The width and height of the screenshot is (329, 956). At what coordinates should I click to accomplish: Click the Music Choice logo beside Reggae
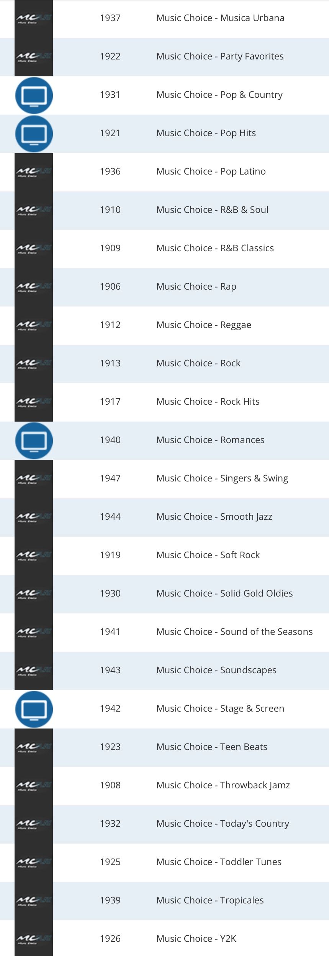[x=34, y=325]
